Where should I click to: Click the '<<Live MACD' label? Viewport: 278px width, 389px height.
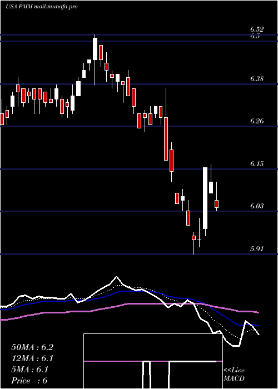click(234, 374)
